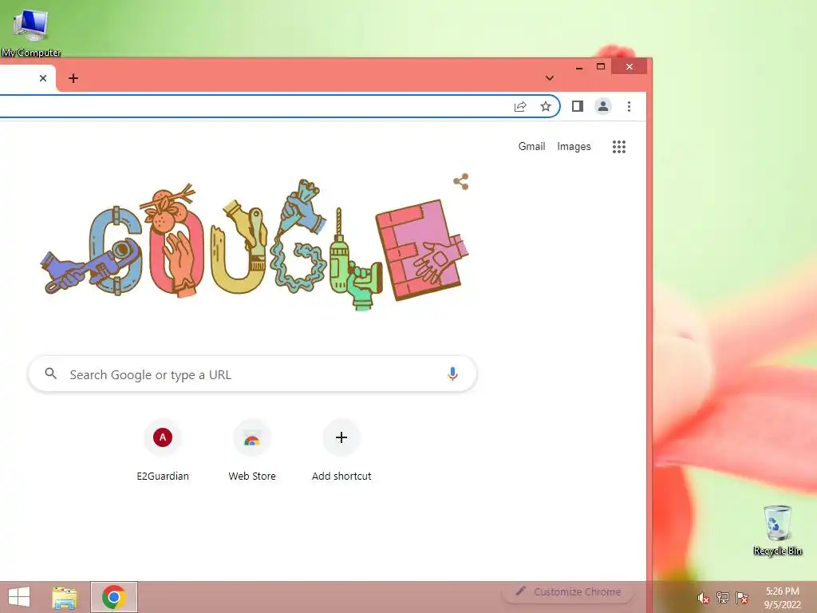This screenshot has height=613, width=817.
Task: Show the clock reading 5:26 PM
Action: pos(782,598)
